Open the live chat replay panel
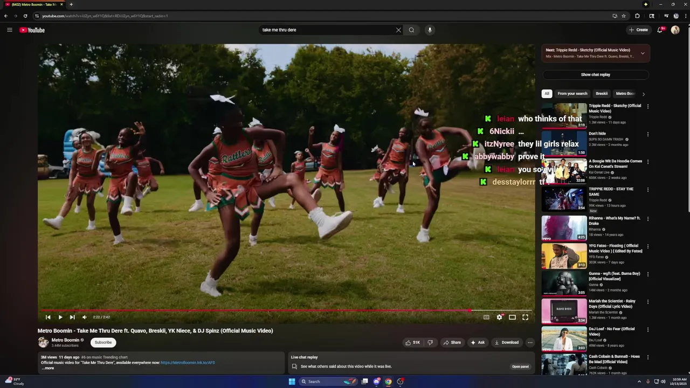This screenshot has width=690, height=388. [520, 366]
